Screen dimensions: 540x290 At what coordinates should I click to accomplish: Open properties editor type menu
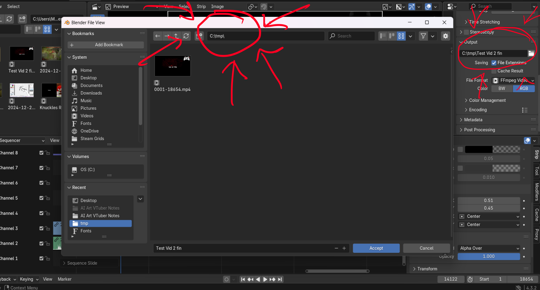[451, 6]
